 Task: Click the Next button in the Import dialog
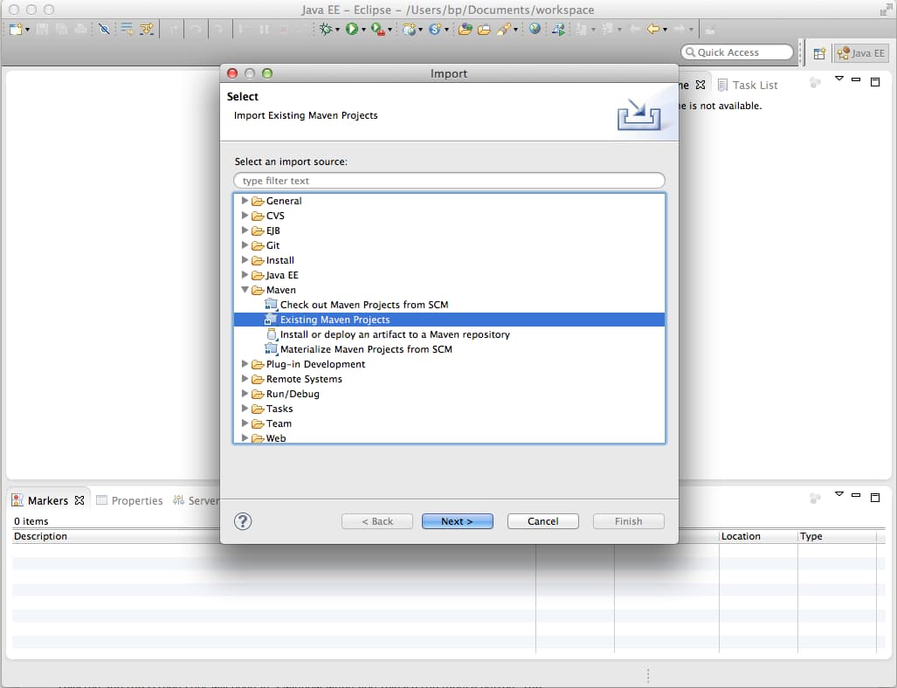point(457,521)
